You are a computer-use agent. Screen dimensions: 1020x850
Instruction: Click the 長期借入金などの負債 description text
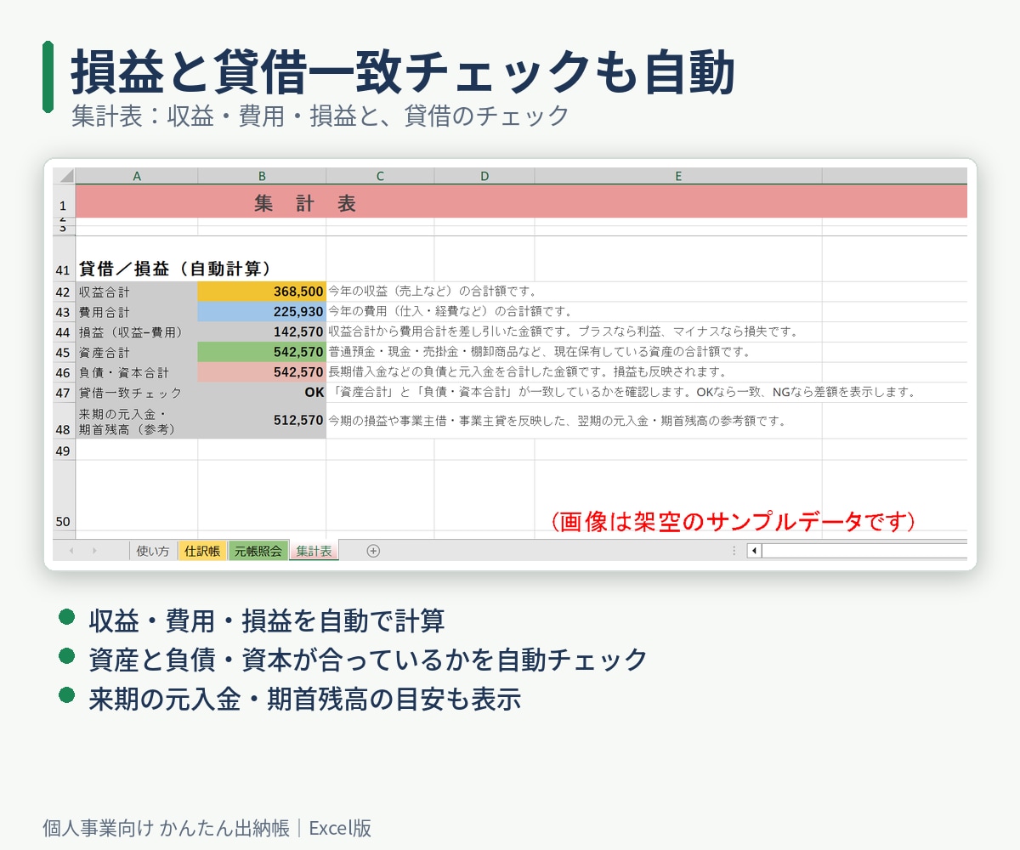(x=527, y=372)
